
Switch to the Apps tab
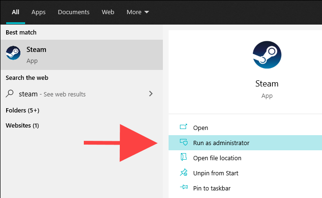38,12
